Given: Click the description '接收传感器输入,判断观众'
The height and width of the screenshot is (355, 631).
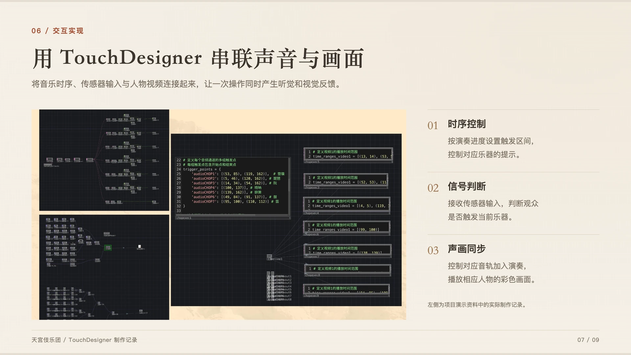Looking at the screenshot, I should coord(493,204).
